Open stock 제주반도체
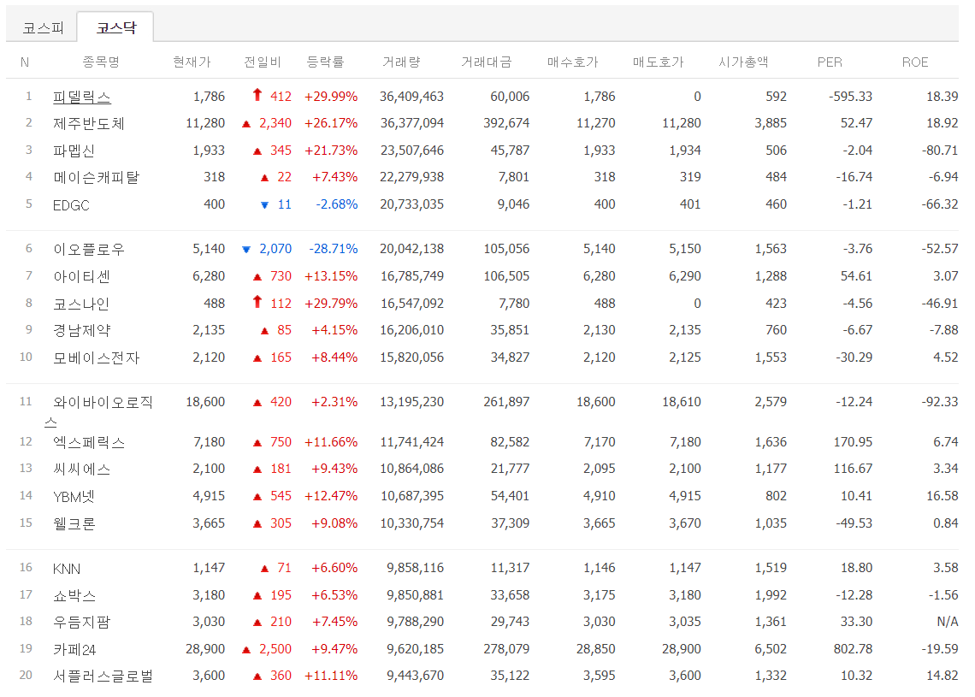Image resolution: width=975 pixels, height=697 pixels. point(89,124)
